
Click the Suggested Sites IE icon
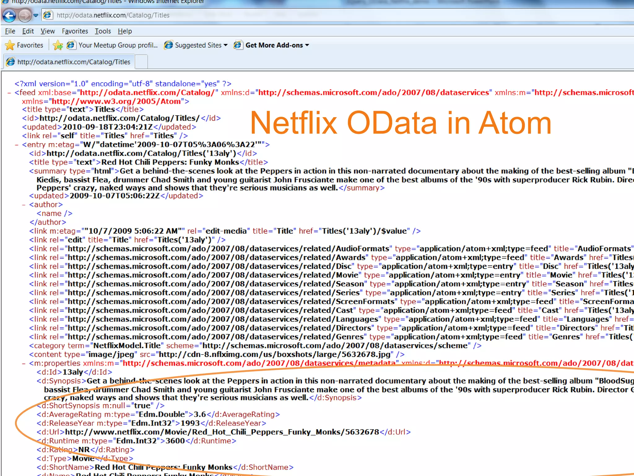coord(168,45)
